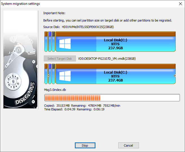Screen dimensions: 185x152
Task: Click the grayed Select Target Disk button
Action: coord(60,59)
